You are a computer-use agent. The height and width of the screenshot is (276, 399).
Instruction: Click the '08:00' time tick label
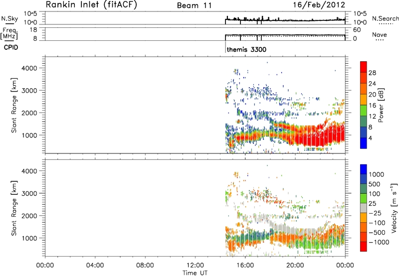[145, 266]
